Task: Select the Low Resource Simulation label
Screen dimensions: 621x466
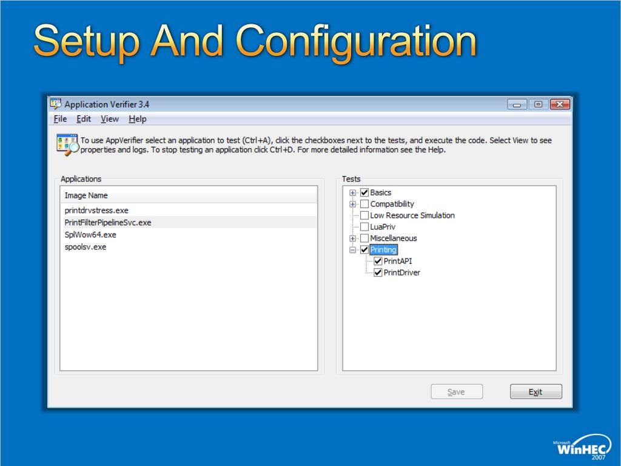Action: tap(412, 215)
